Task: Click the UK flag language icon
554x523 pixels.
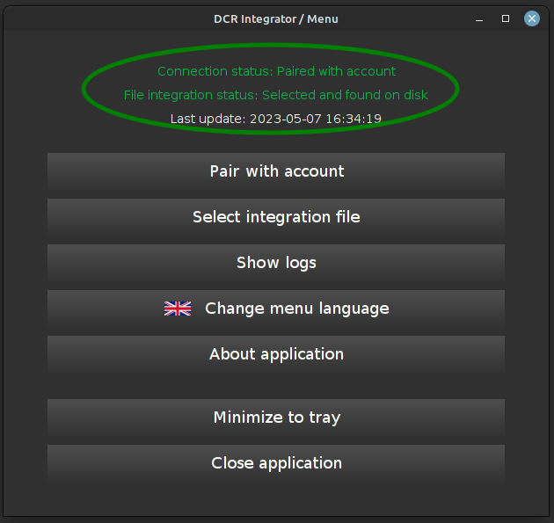Action: (x=178, y=309)
